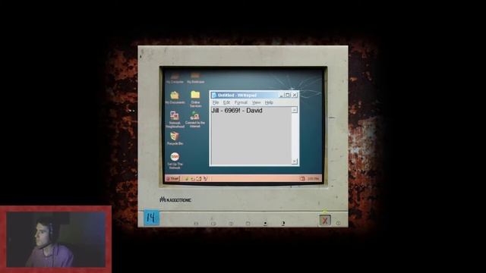Click the taskbar clock
Viewport: 486px width, 273px height.
313,179
